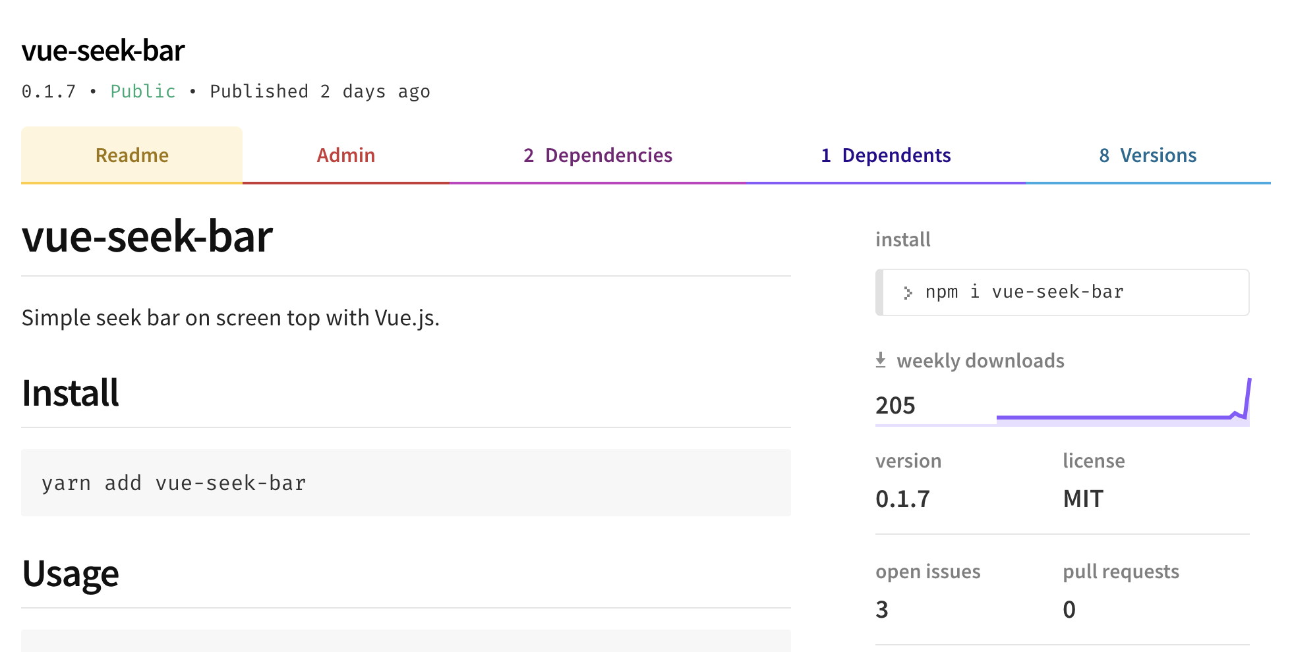1292x652 pixels.
Task: Click the 'license' sidebar label
Action: coord(1094,461)
